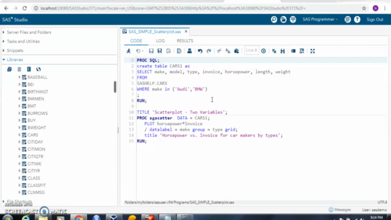Redo the last edit
The height and width of the screenshot is (220, 391).
click(x=209, y=51)
